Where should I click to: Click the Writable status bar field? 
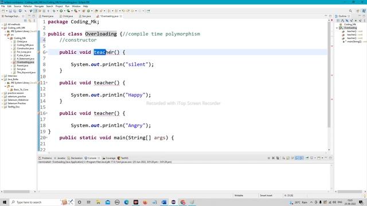click(x=239, y=196)
